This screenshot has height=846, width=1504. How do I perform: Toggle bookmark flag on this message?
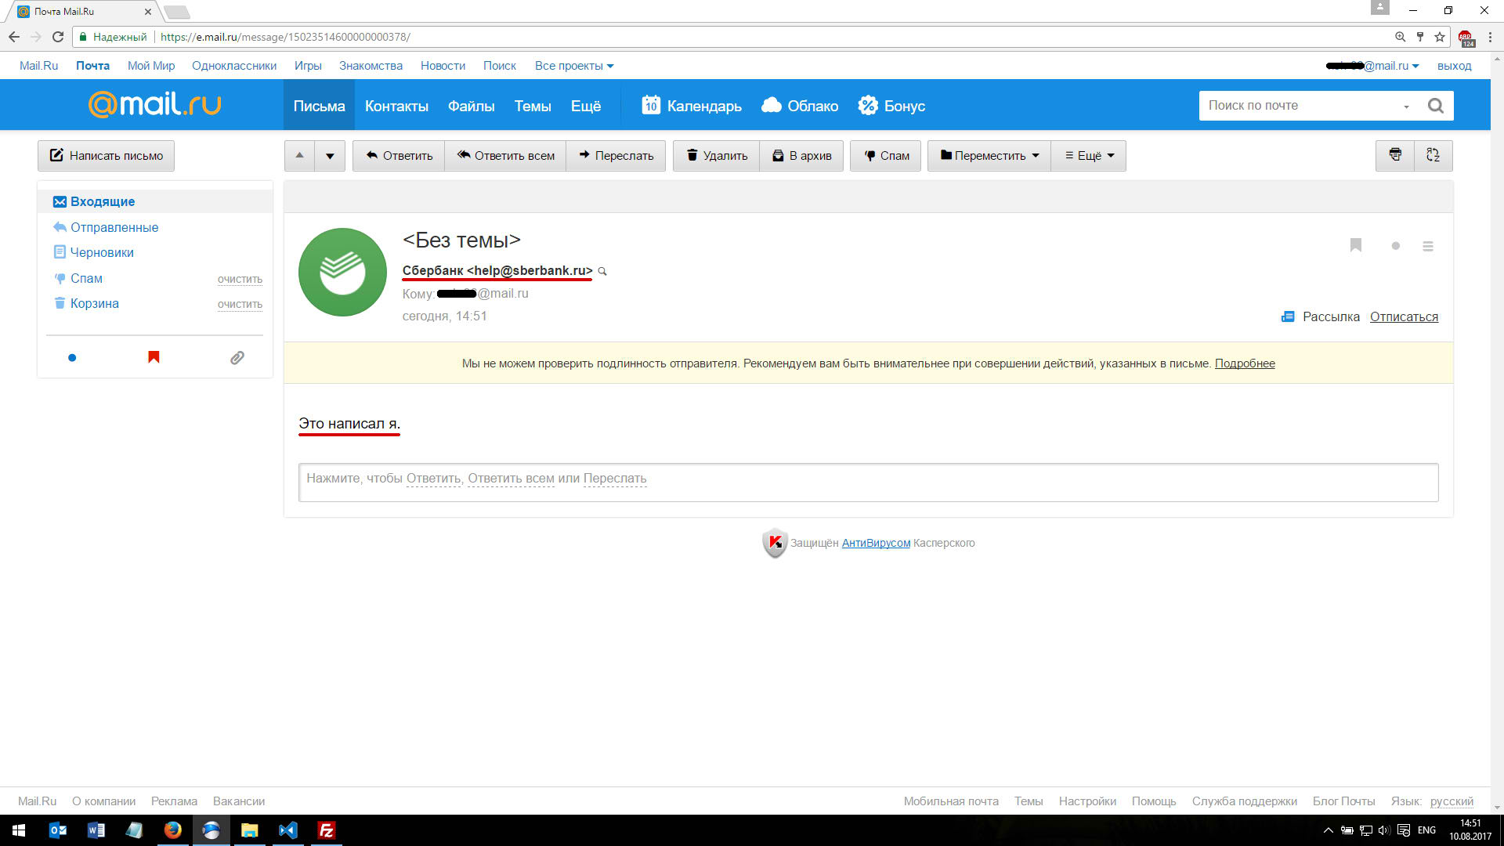click(x=1356, y=246)
